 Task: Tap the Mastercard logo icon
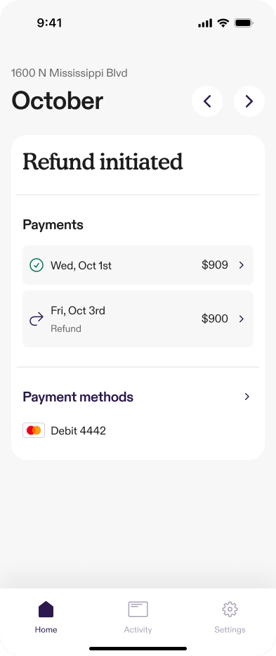coord(34,430)
